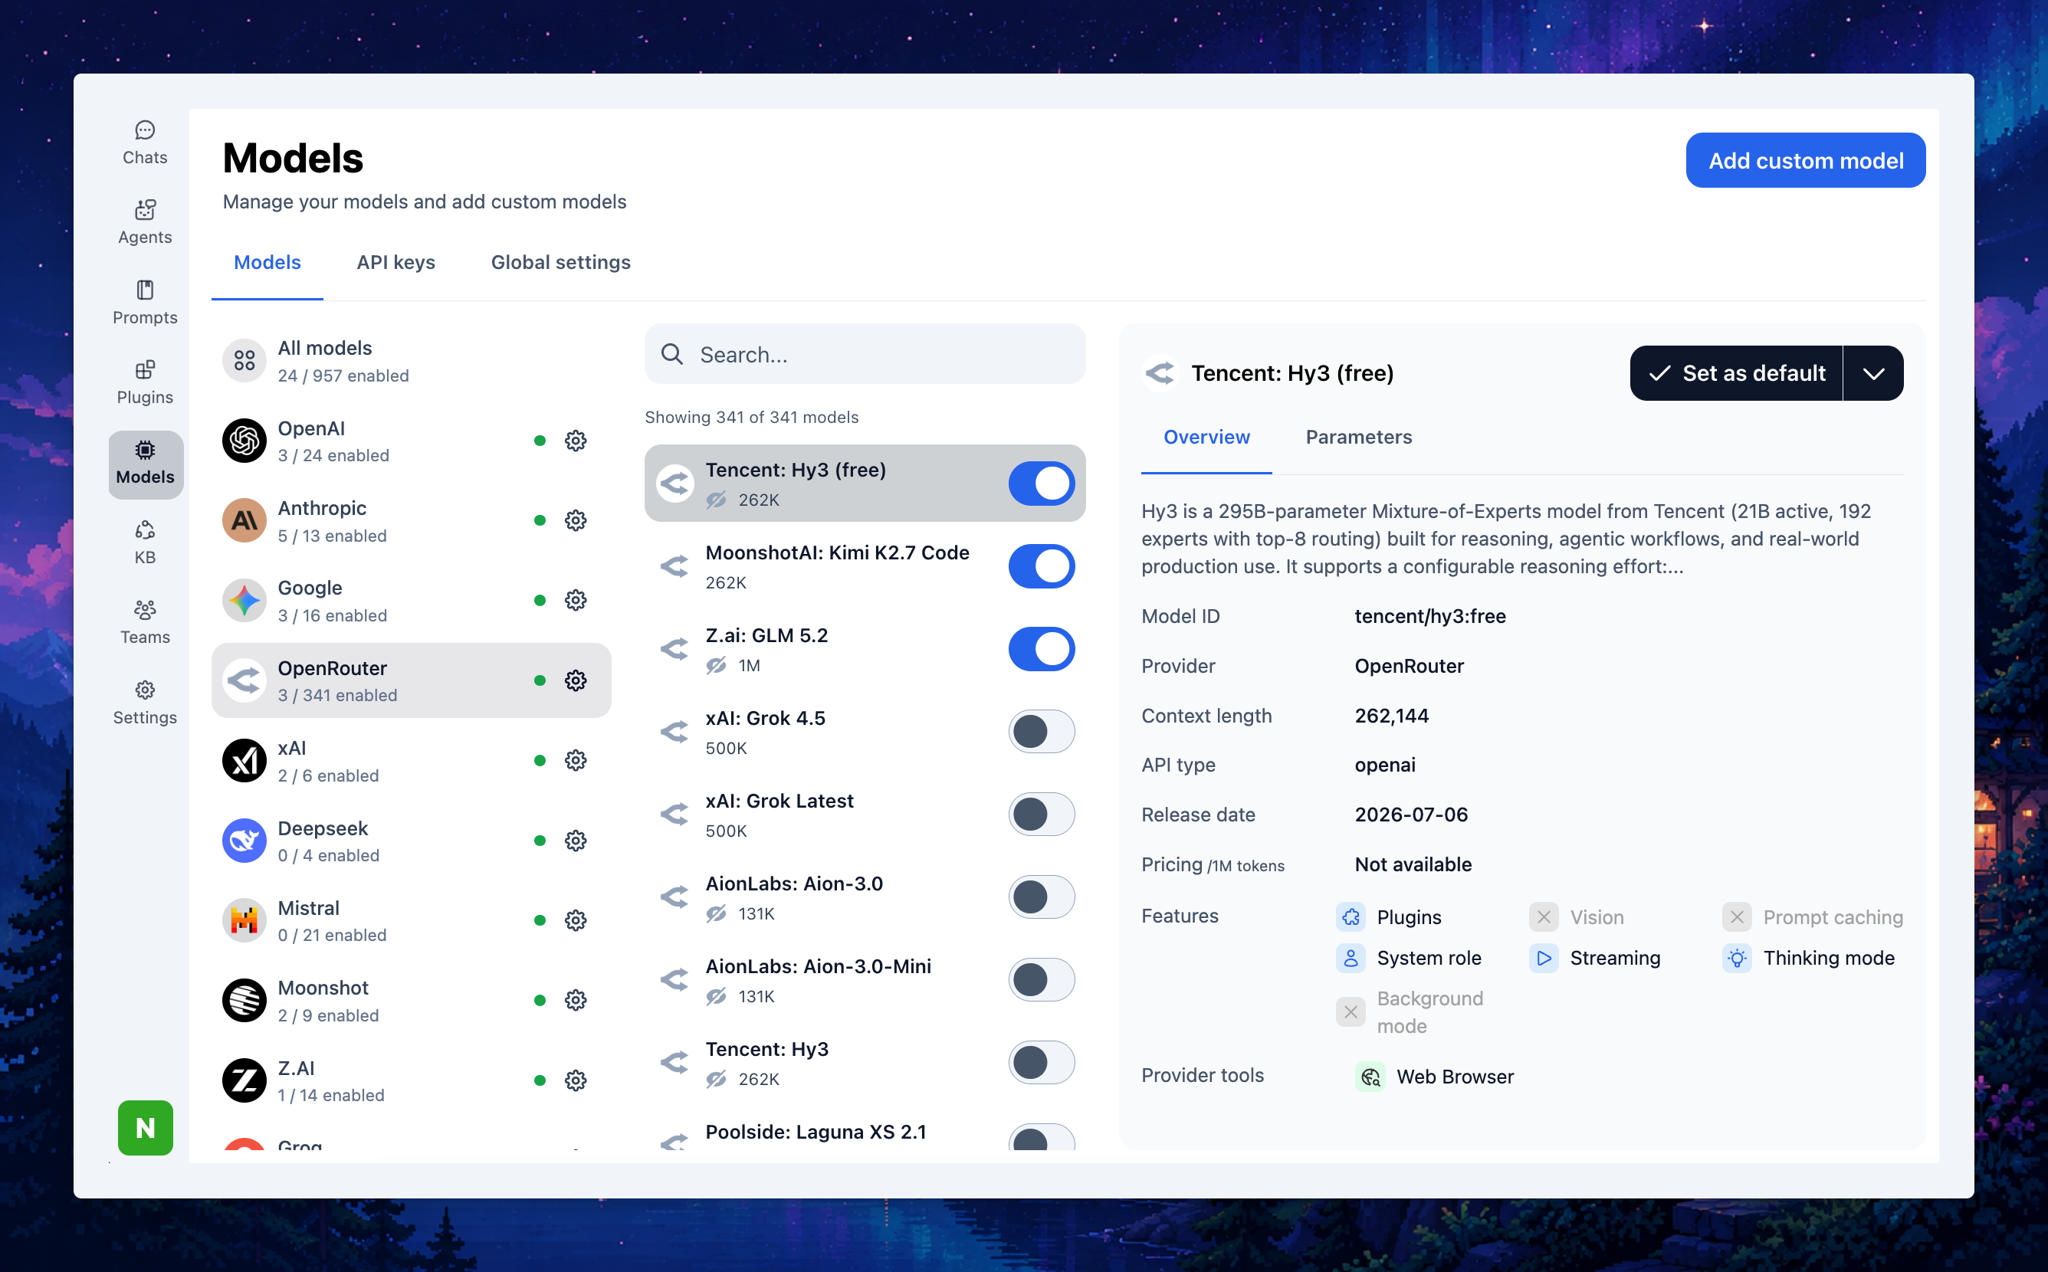The height and width of the screenshot is (1272, 2048).
Task: Click the context length value 262,144
Action: [1392, 716]
